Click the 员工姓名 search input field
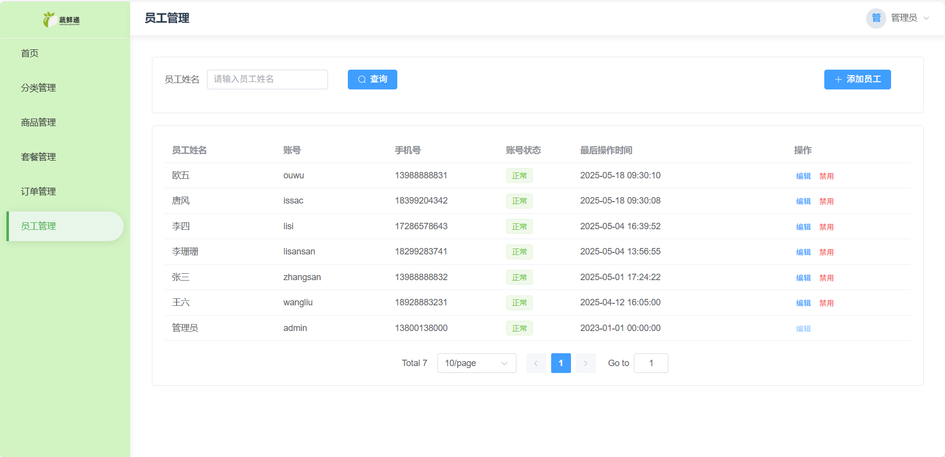This screenshot has width=945, height=457. 267,79
